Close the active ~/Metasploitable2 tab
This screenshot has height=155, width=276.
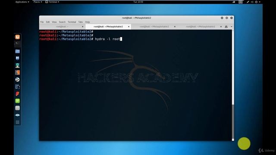tap(129, 27)
